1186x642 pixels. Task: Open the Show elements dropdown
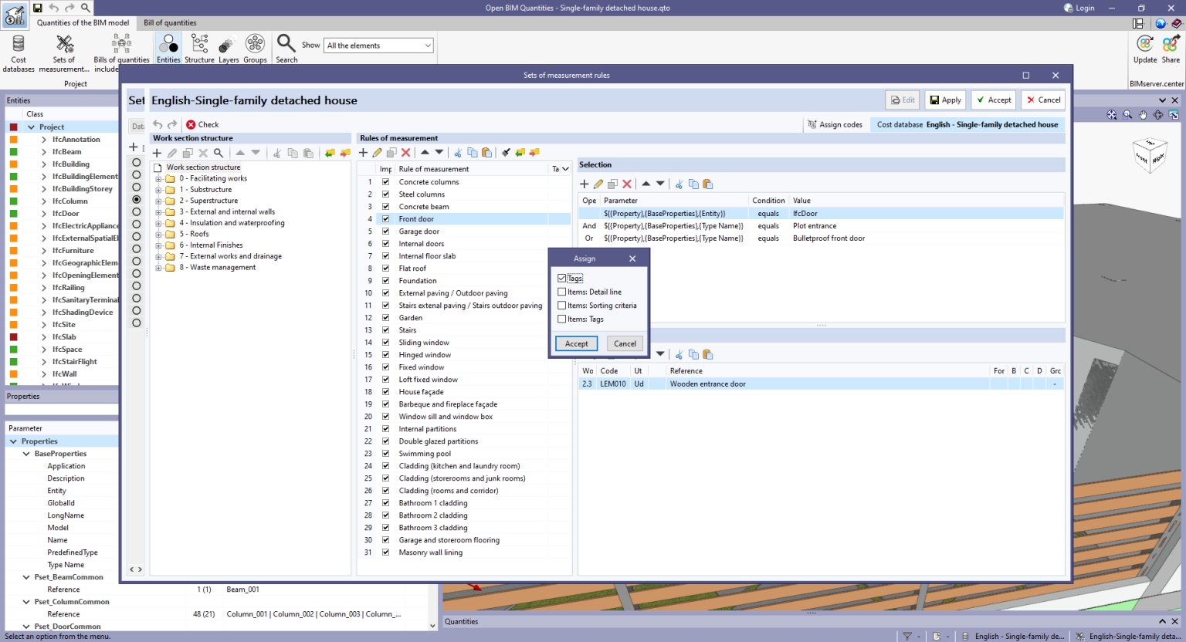pos(378,46)
